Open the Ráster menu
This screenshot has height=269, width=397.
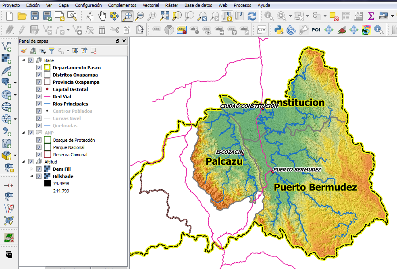[172, 5]
